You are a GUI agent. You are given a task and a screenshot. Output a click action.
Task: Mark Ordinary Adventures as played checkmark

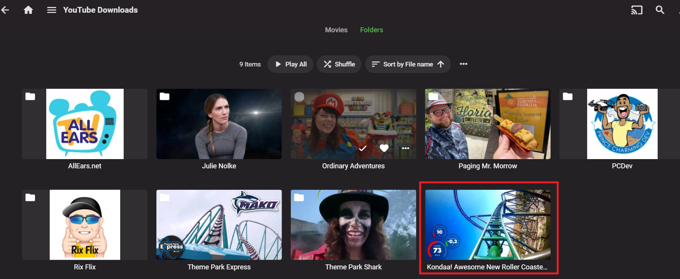(x=363, y=148)
